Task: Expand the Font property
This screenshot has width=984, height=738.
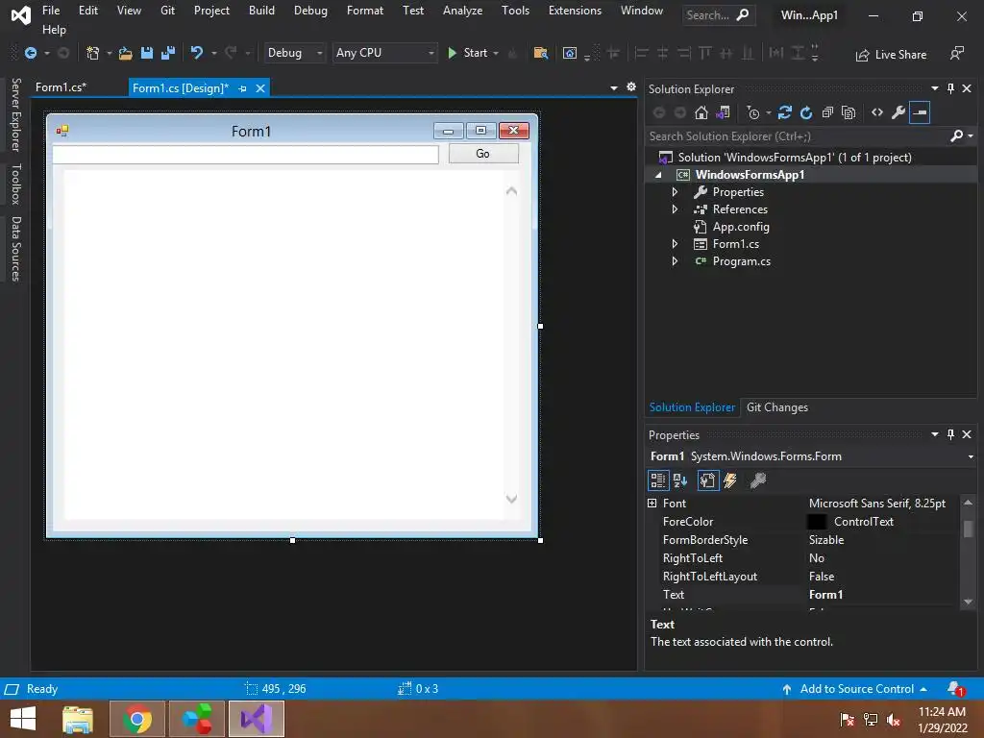Action: (652, 504)
